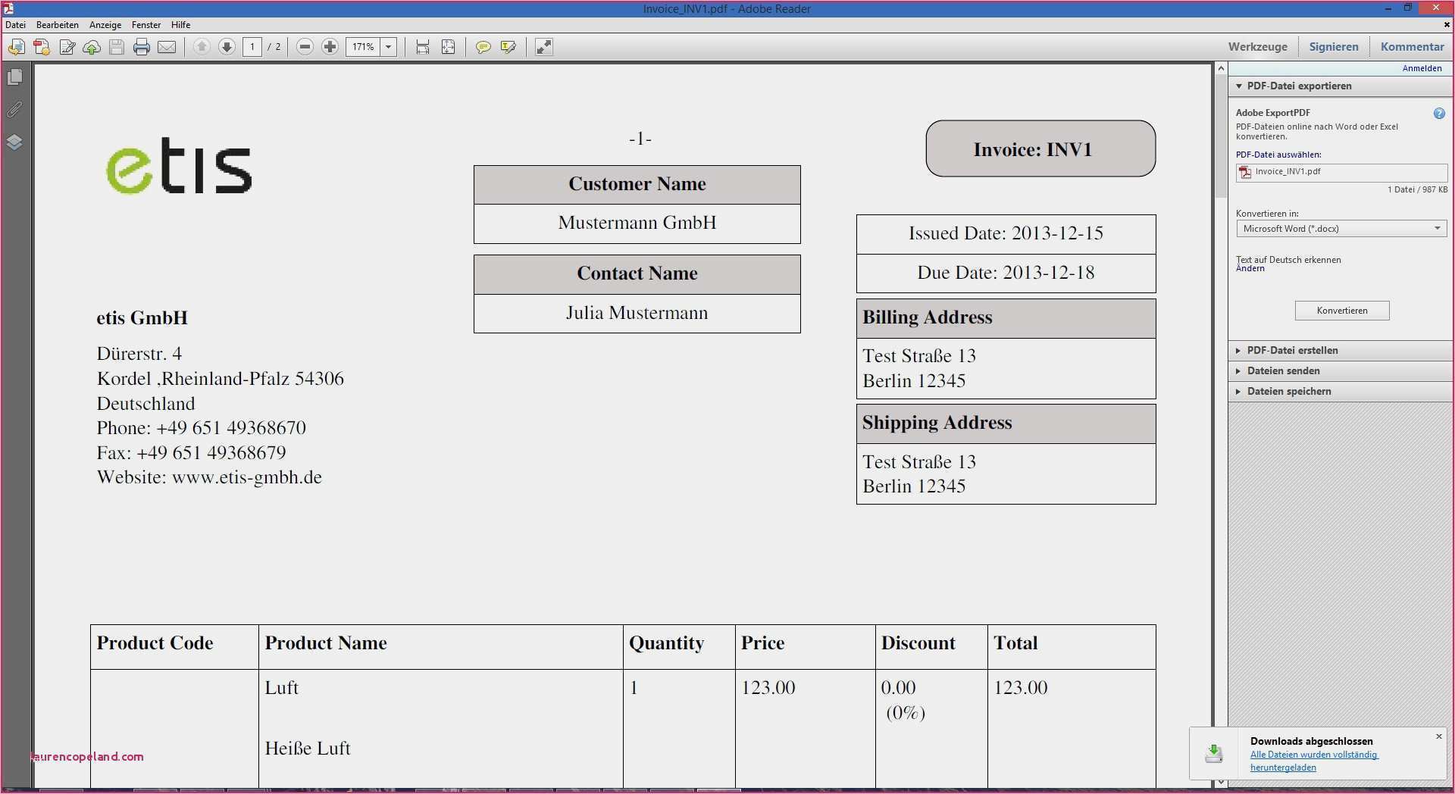Zoom in using the plus button
This screenshot has height=794, width=1455.
click(x=330, y=47)
